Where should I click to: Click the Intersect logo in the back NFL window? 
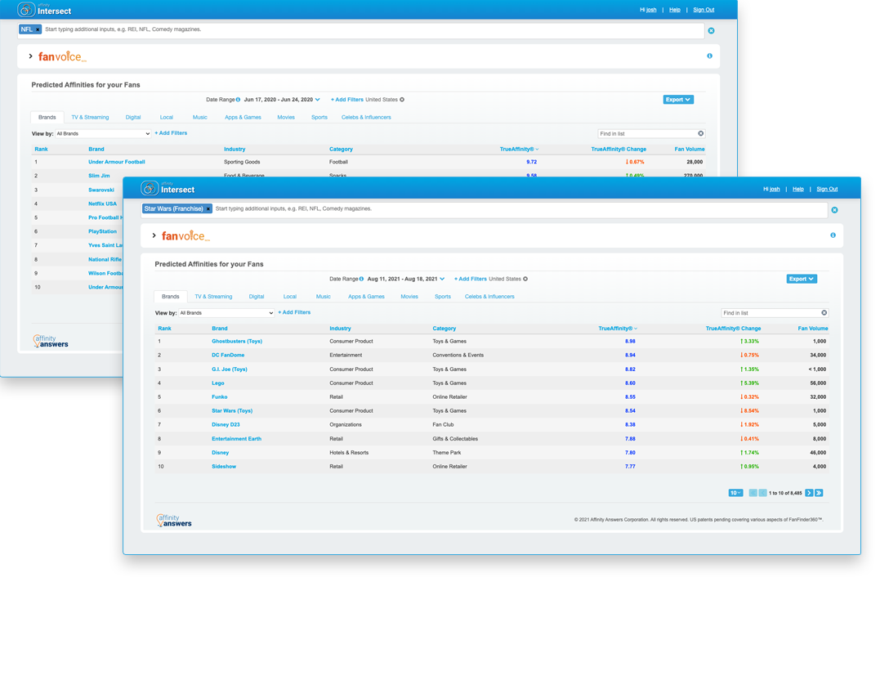click(x=44, y=10)
